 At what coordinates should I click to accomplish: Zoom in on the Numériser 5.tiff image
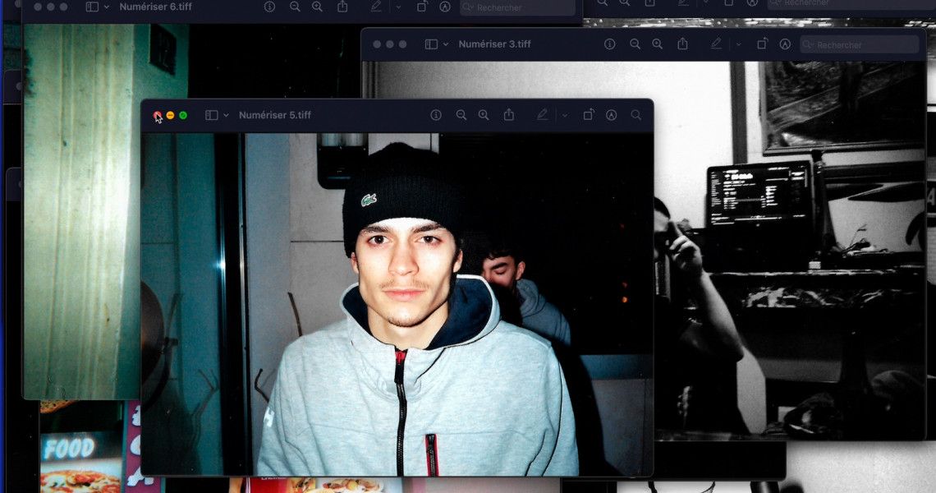(x=484, y=115)
